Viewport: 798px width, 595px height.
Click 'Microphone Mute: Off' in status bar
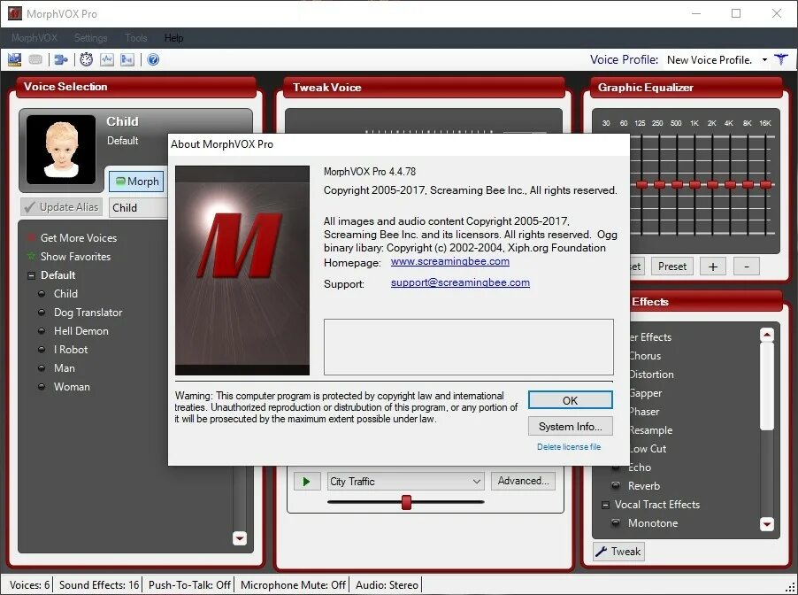pos(293,584)
